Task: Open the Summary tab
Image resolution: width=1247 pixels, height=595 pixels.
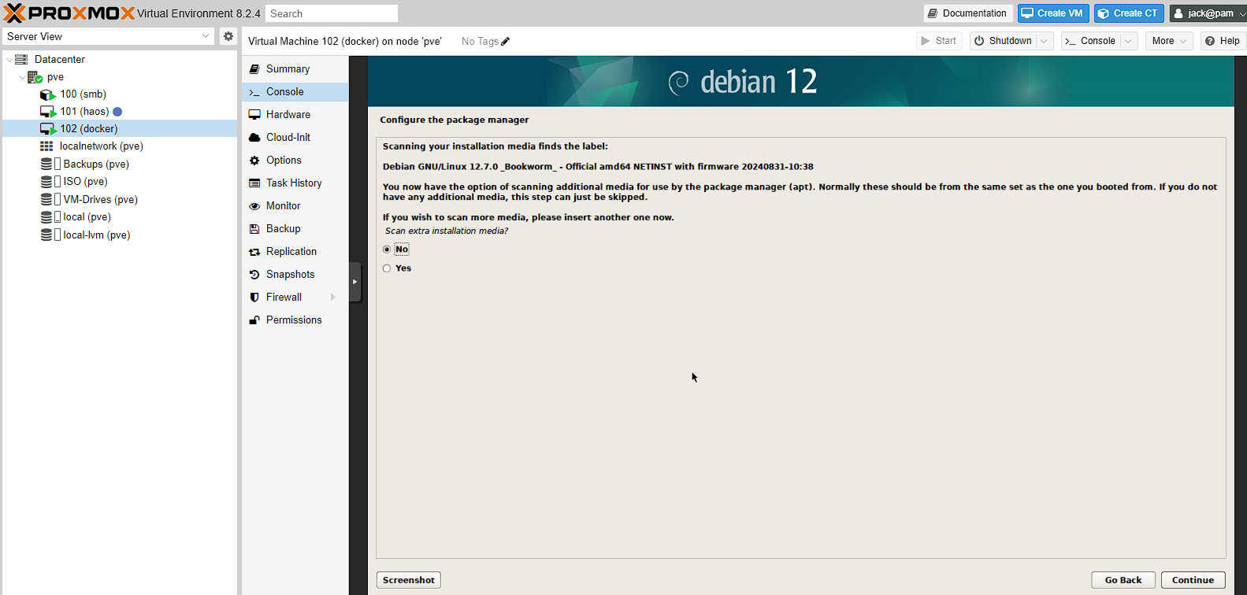Action: pos(295,69)
